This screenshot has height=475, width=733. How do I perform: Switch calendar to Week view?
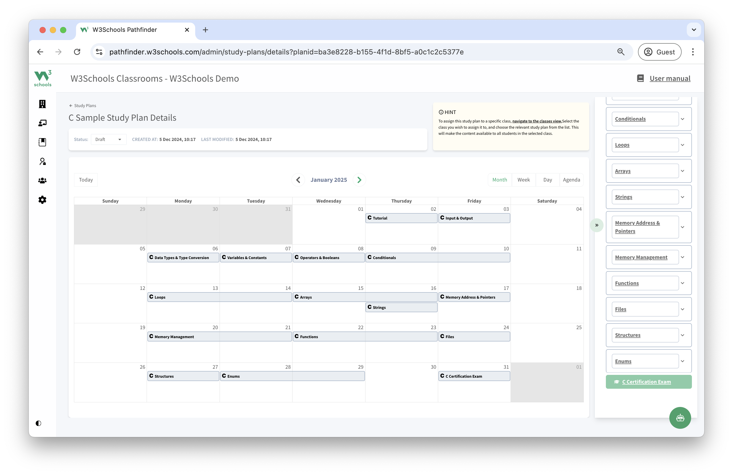(x=523, y=180)
